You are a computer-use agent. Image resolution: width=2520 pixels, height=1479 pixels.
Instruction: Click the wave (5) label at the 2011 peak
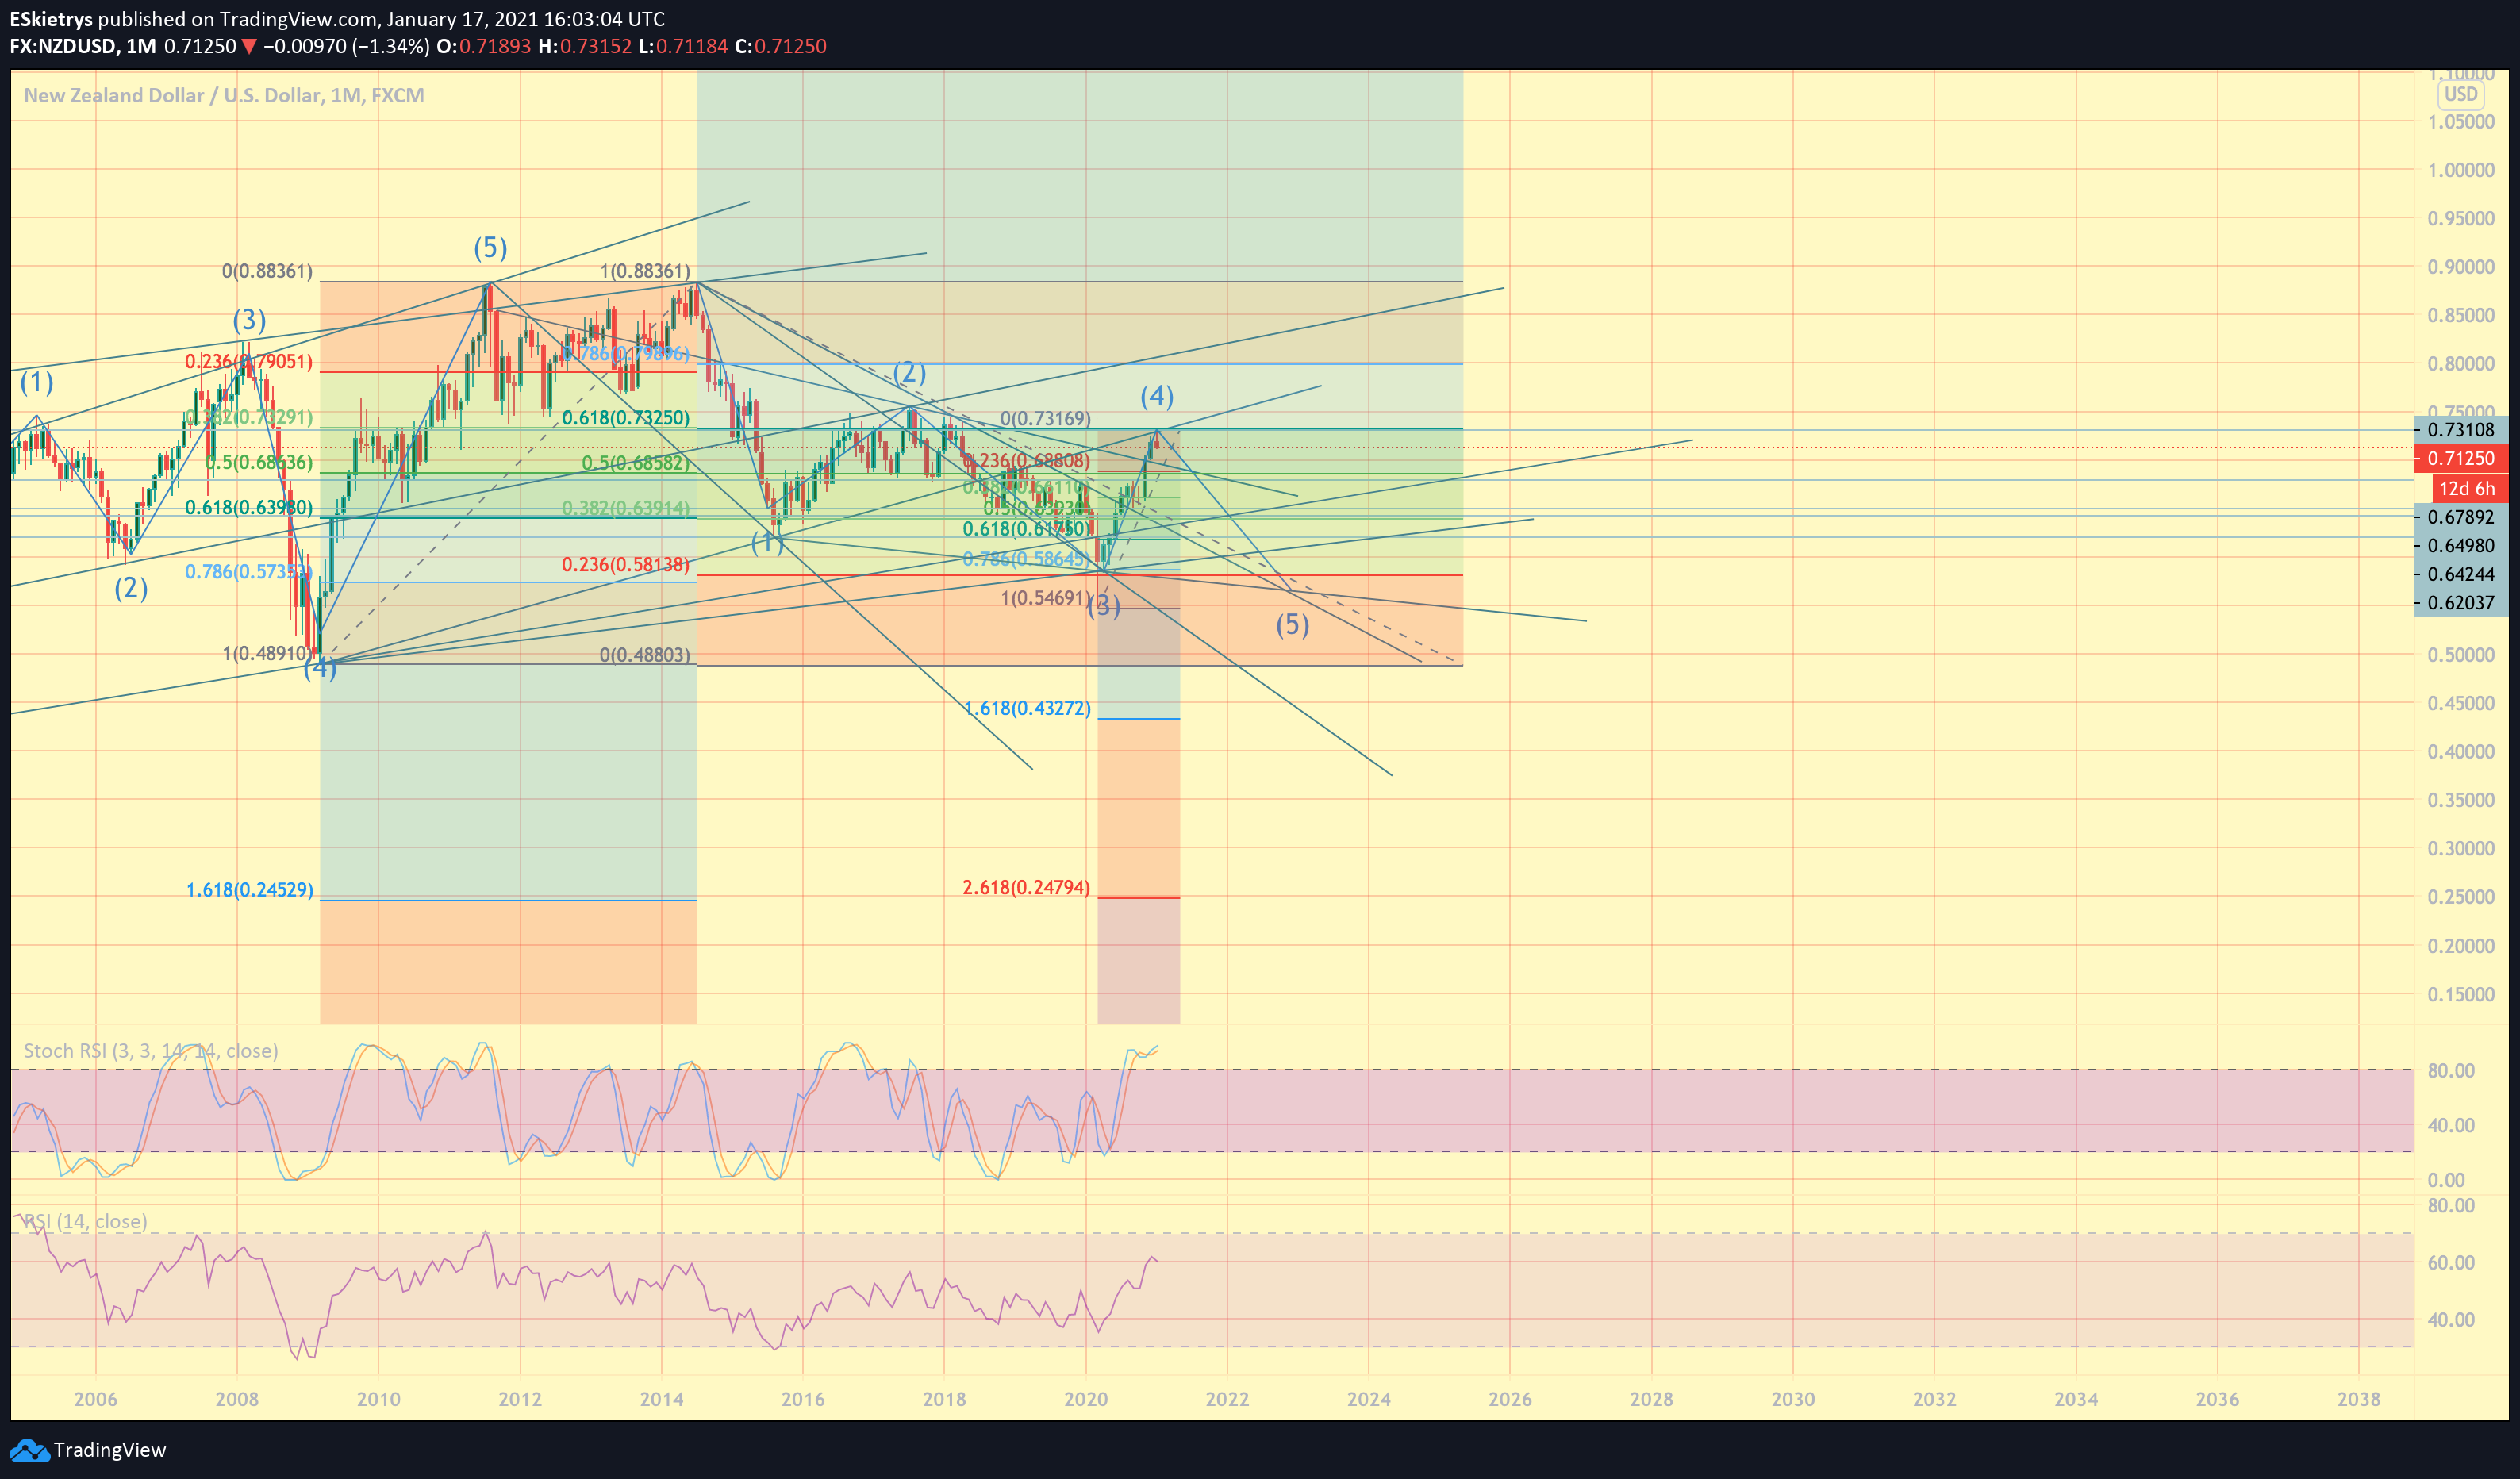pos(490,247)
